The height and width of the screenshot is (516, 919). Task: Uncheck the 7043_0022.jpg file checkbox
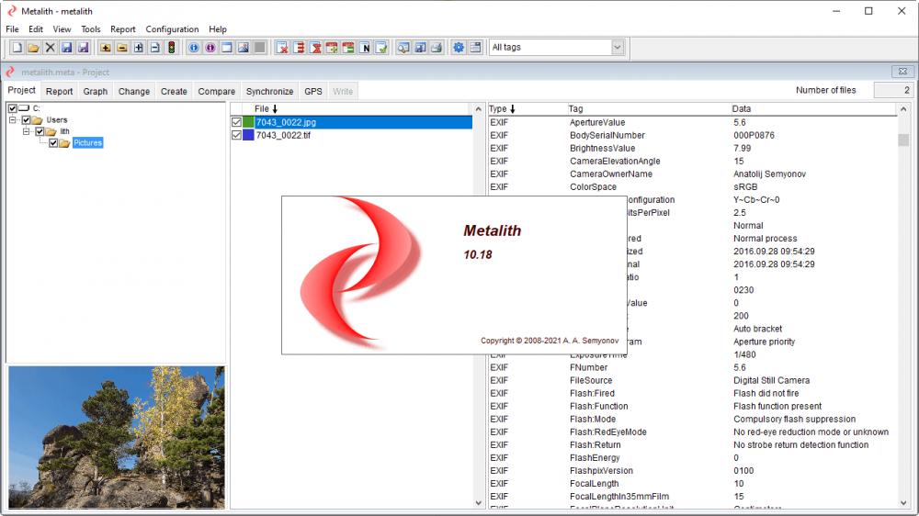[x=236, y=122]
